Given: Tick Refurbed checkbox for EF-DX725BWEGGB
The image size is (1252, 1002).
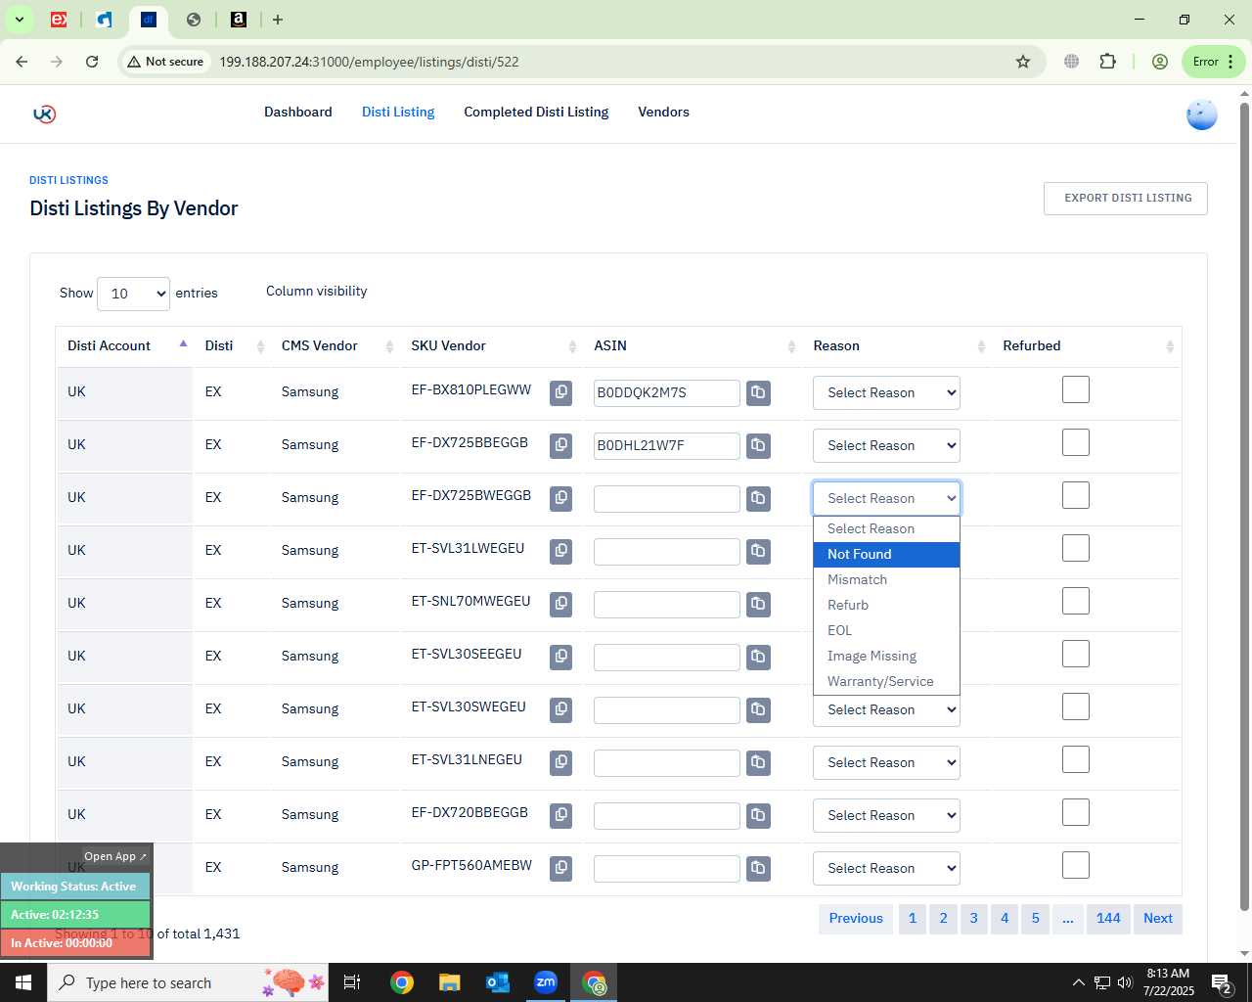Looking at the screenshot, I should [x=1076, y=495].
